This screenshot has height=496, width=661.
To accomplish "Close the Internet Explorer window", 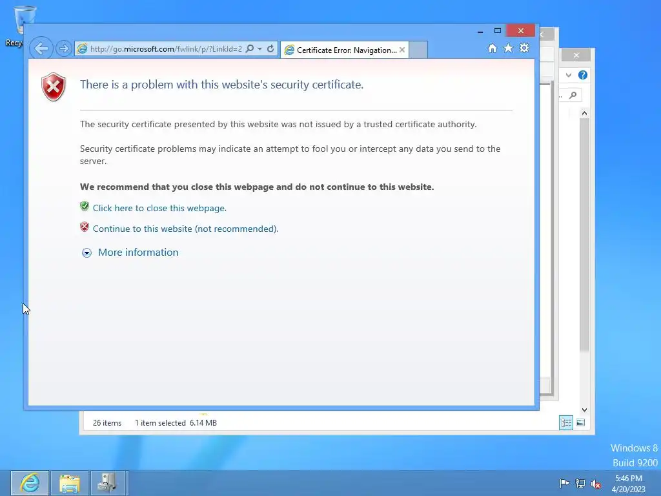I will point(521,31).
